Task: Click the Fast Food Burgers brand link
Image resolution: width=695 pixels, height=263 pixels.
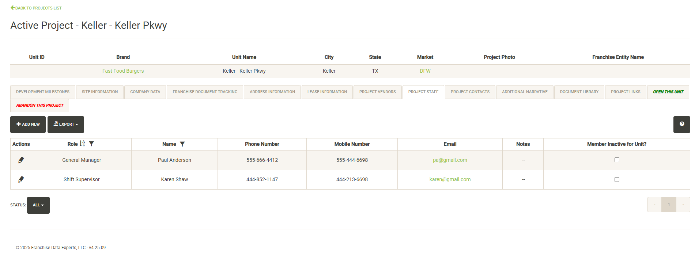Action: click(123, 71)
